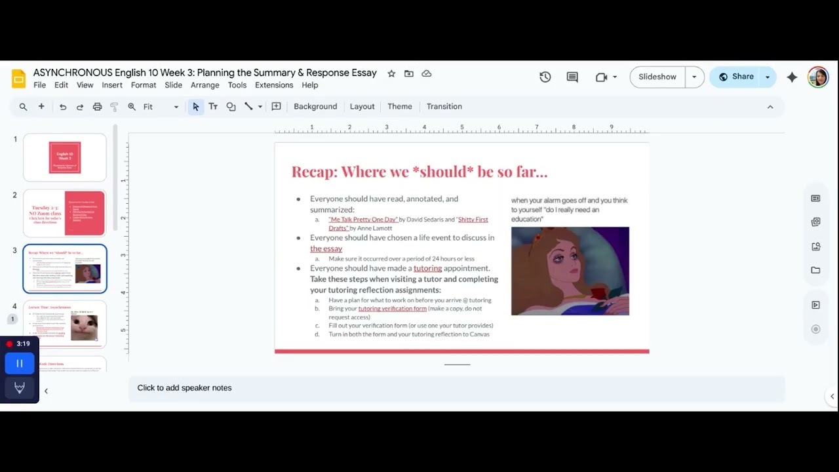This screenshot has height=472, width=839.
Task: Select the Text box tool
Action: click(x=213, y=106)
